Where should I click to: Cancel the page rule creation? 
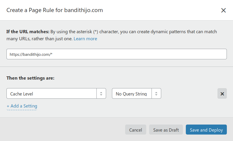[x=135, y=130]
